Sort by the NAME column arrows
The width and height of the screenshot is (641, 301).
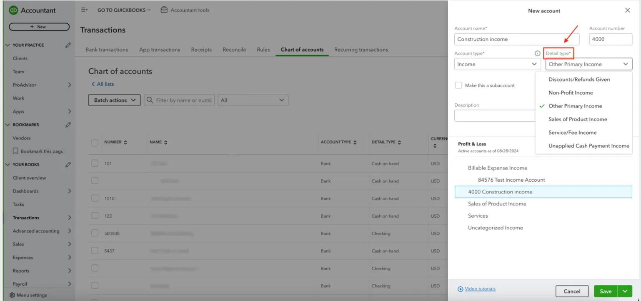point(165,143)
